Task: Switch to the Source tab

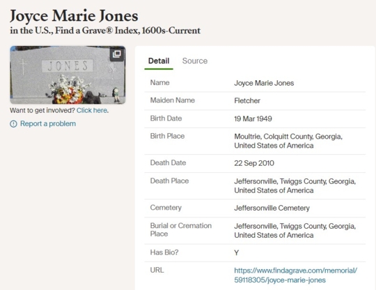Action: point(195,61)
